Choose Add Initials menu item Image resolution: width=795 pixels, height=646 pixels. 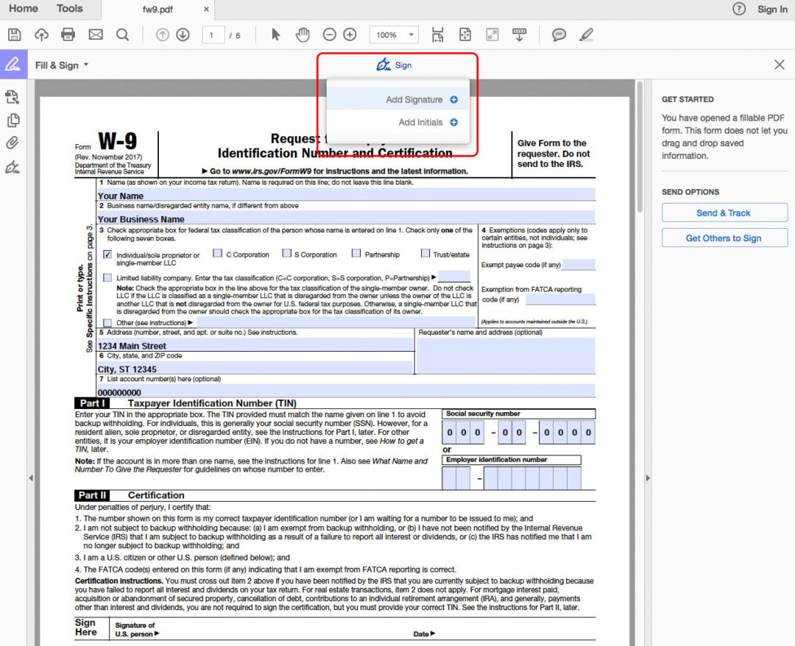398,122
